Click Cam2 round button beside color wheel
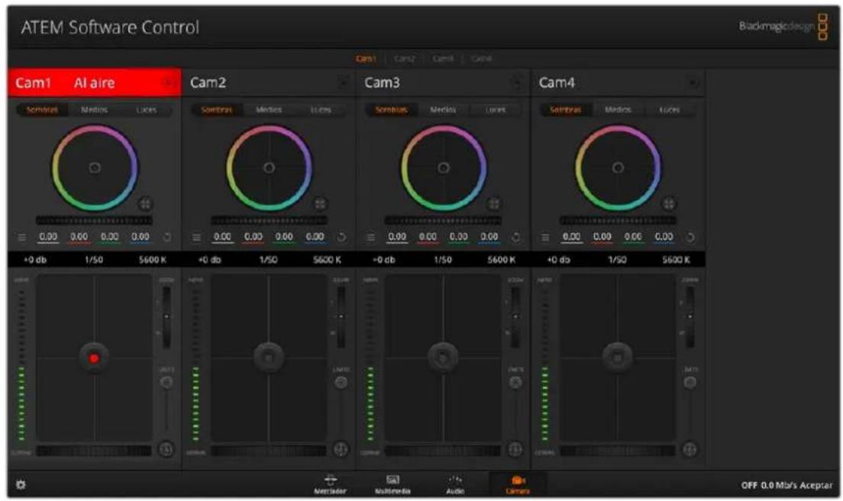 (x=320, y=204)
